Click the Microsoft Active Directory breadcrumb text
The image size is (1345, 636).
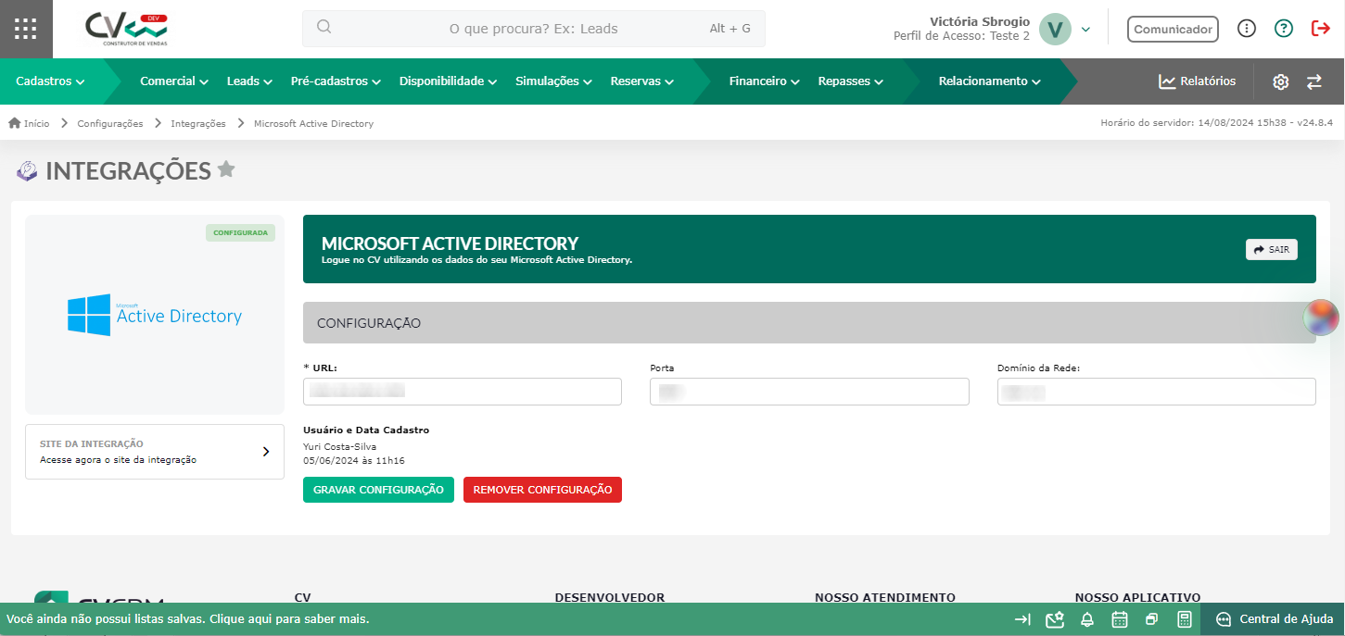pyautogui.click(x=313, y=123)
